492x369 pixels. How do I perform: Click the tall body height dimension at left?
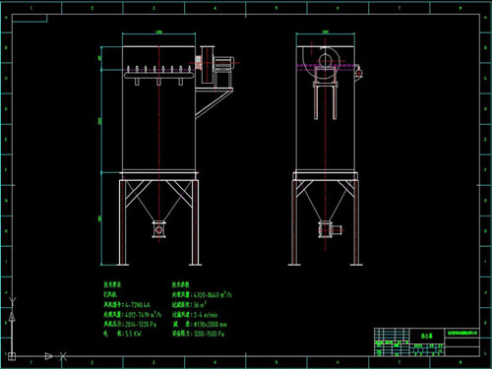pyautogui.click(x=100, y=121)
